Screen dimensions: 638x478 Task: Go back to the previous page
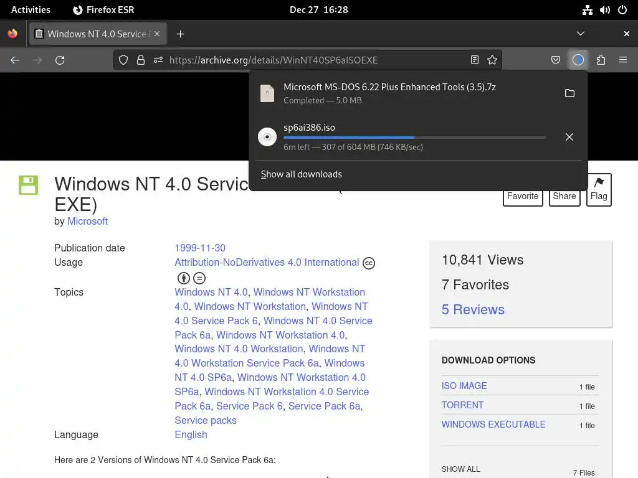pyautogui.click(x=15, y=60)
